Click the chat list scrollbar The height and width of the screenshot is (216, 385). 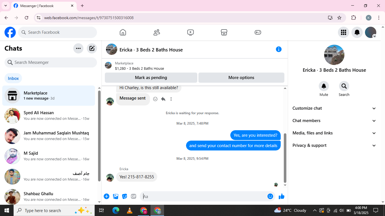pyautogui.click(x=99, y=136)
